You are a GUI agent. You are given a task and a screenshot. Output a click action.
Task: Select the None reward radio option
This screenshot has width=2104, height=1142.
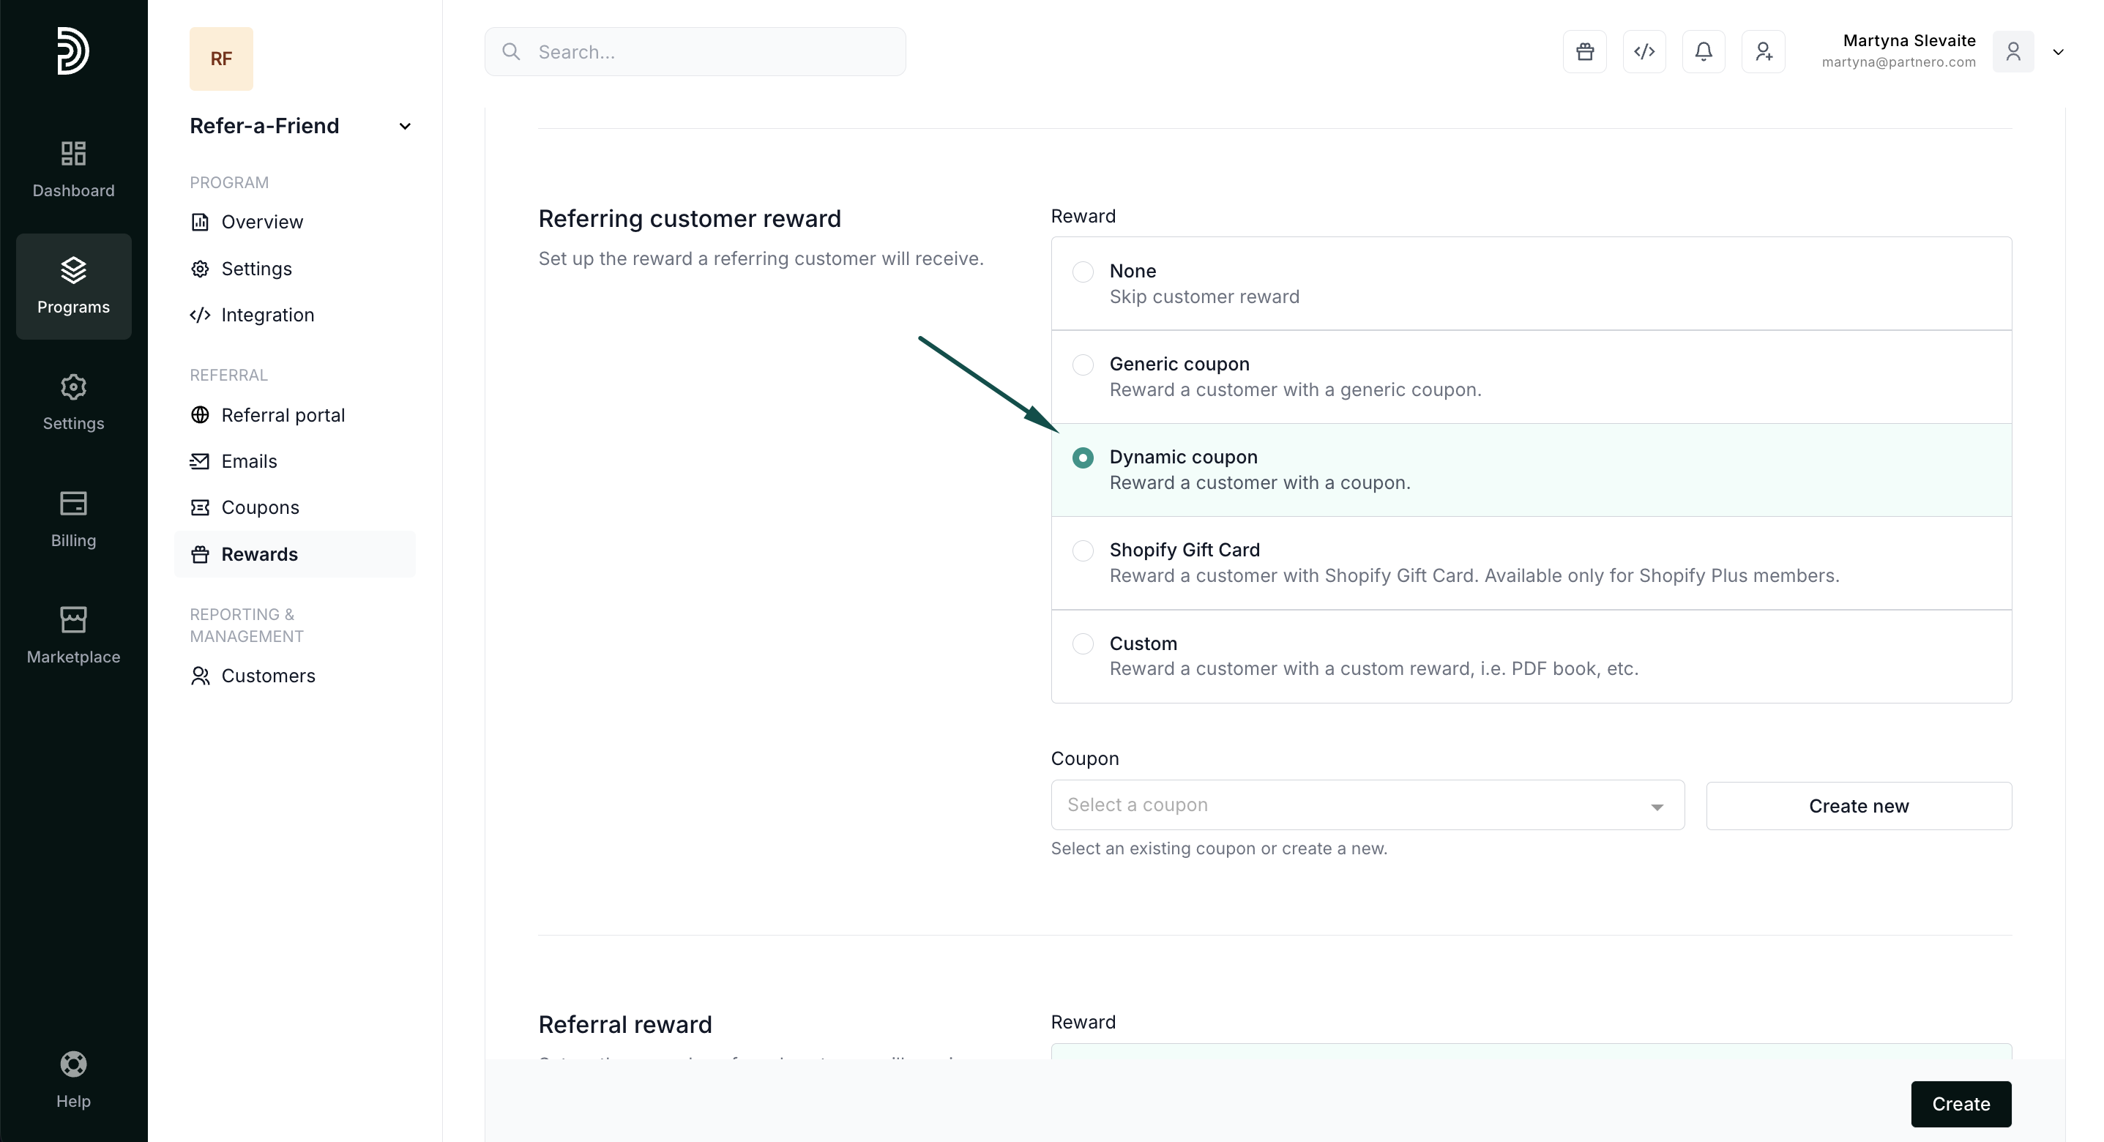pyautogui.click(x=1082, y=271)
